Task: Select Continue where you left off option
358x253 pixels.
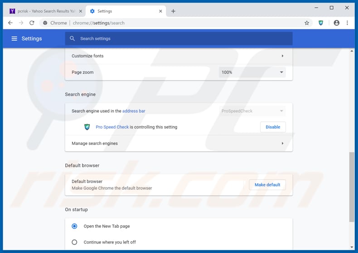Action: [x=74, y=242]
